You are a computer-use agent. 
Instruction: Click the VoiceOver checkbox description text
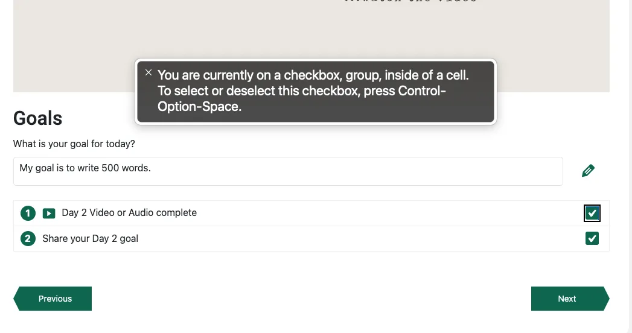click(313, 91)
